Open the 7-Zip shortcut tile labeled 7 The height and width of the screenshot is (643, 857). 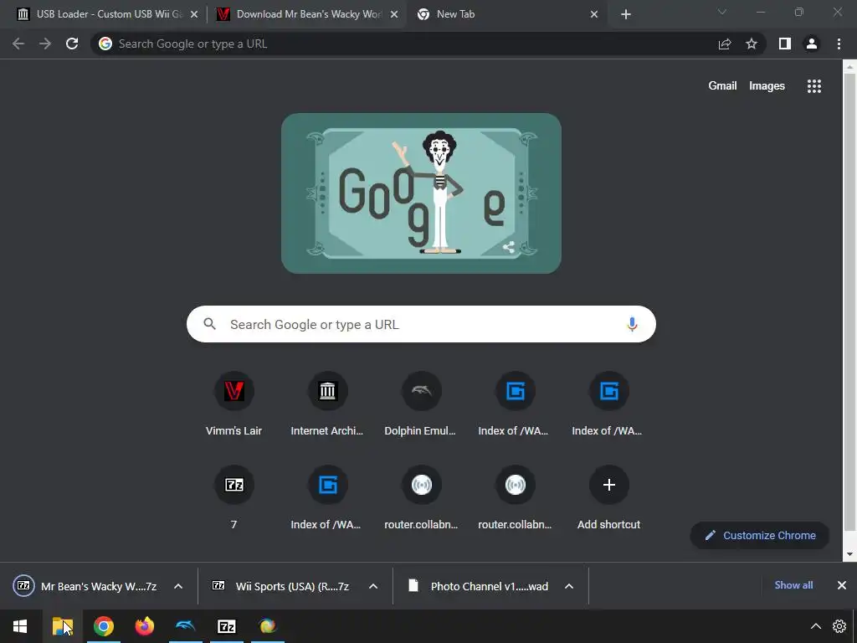coord(234,498)
